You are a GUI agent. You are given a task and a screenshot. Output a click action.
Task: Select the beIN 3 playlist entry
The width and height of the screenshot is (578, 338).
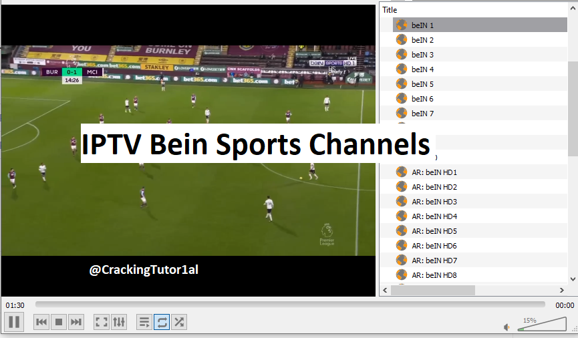480,55
